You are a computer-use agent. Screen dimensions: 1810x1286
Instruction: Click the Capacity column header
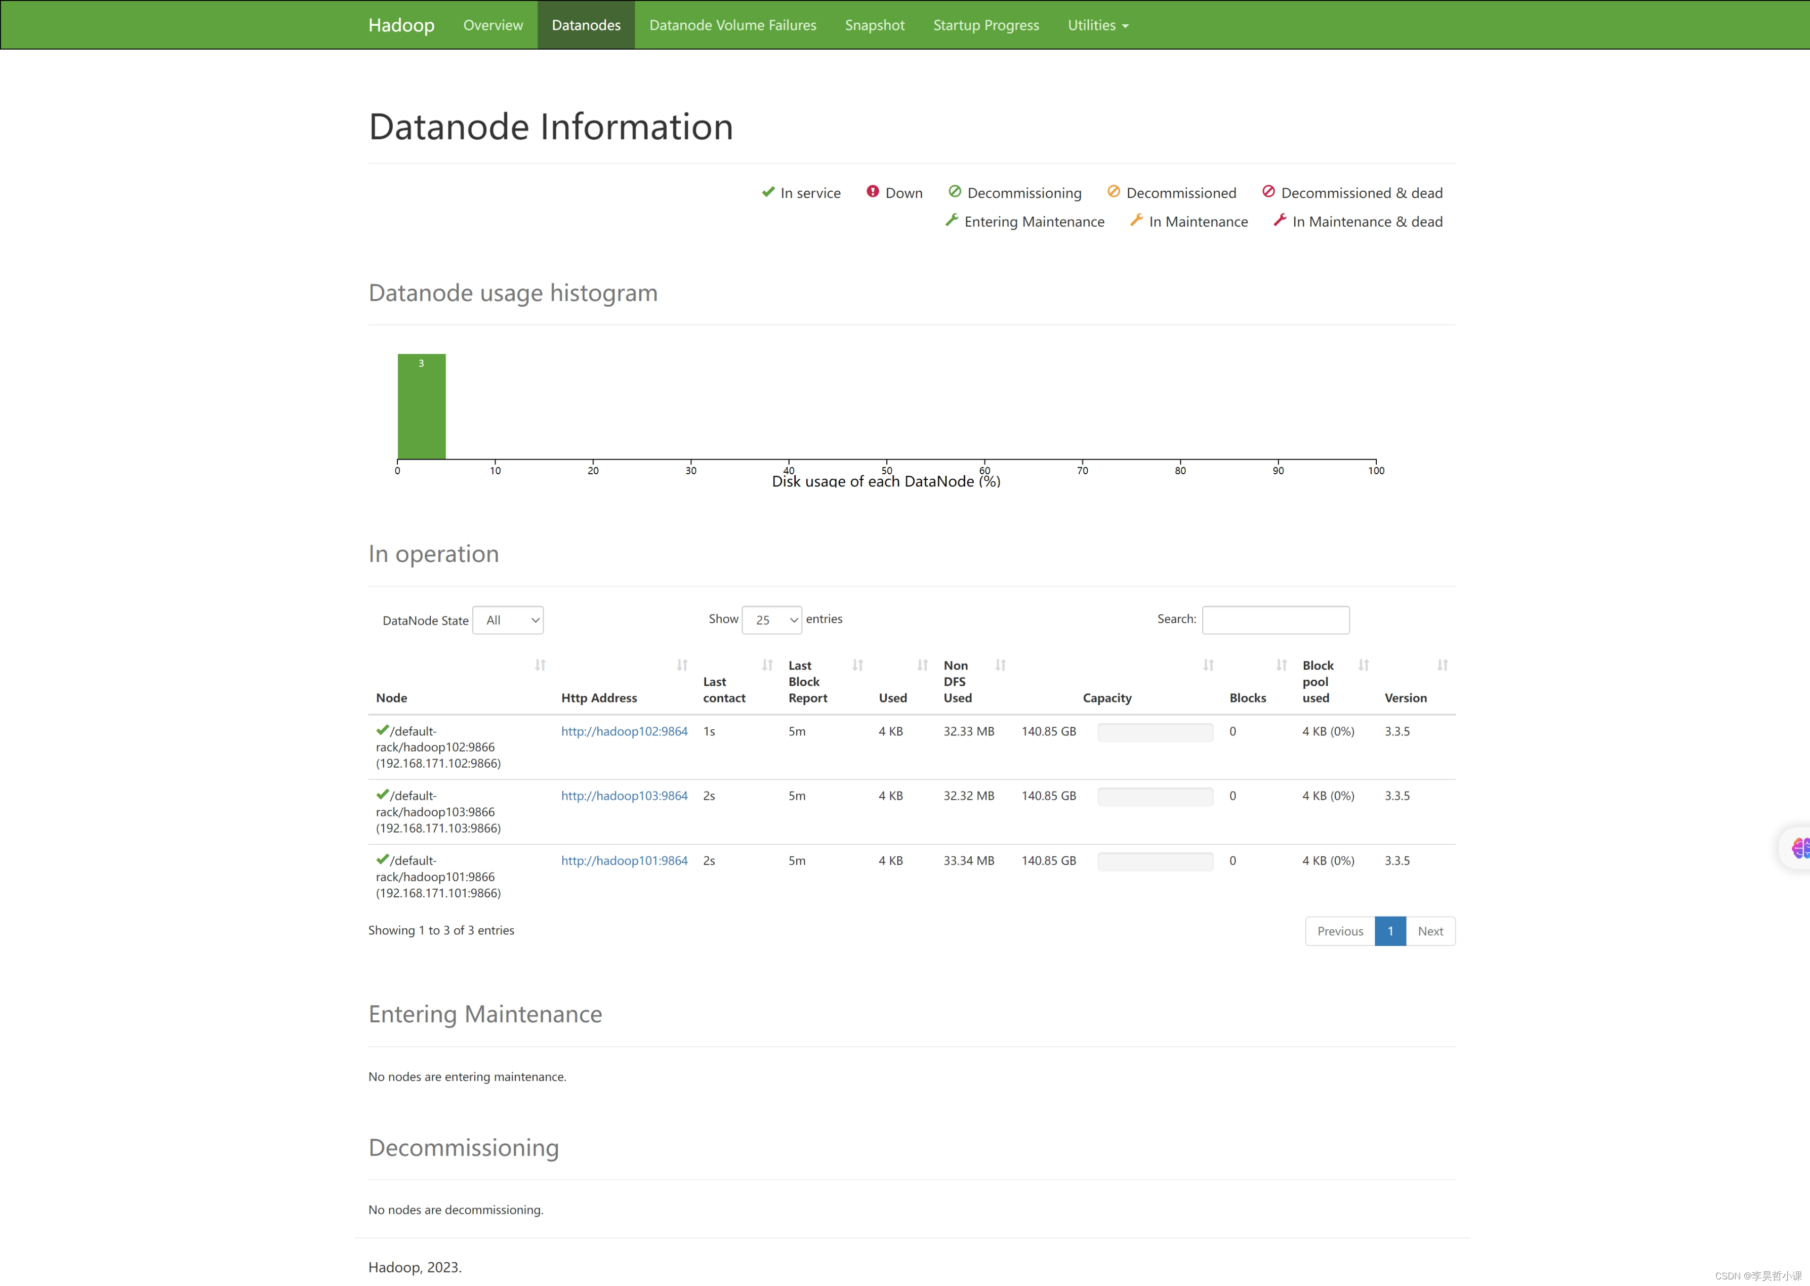coord(1107,697)
